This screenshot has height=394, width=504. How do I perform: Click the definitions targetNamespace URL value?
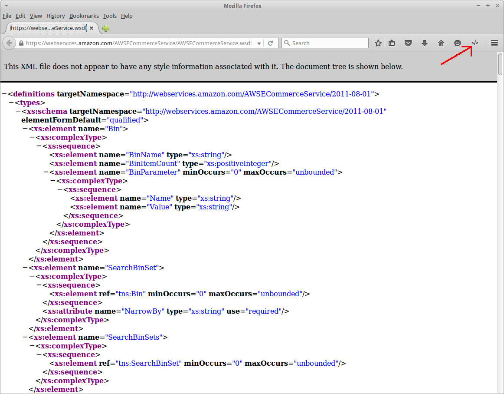tap(252, 94)
